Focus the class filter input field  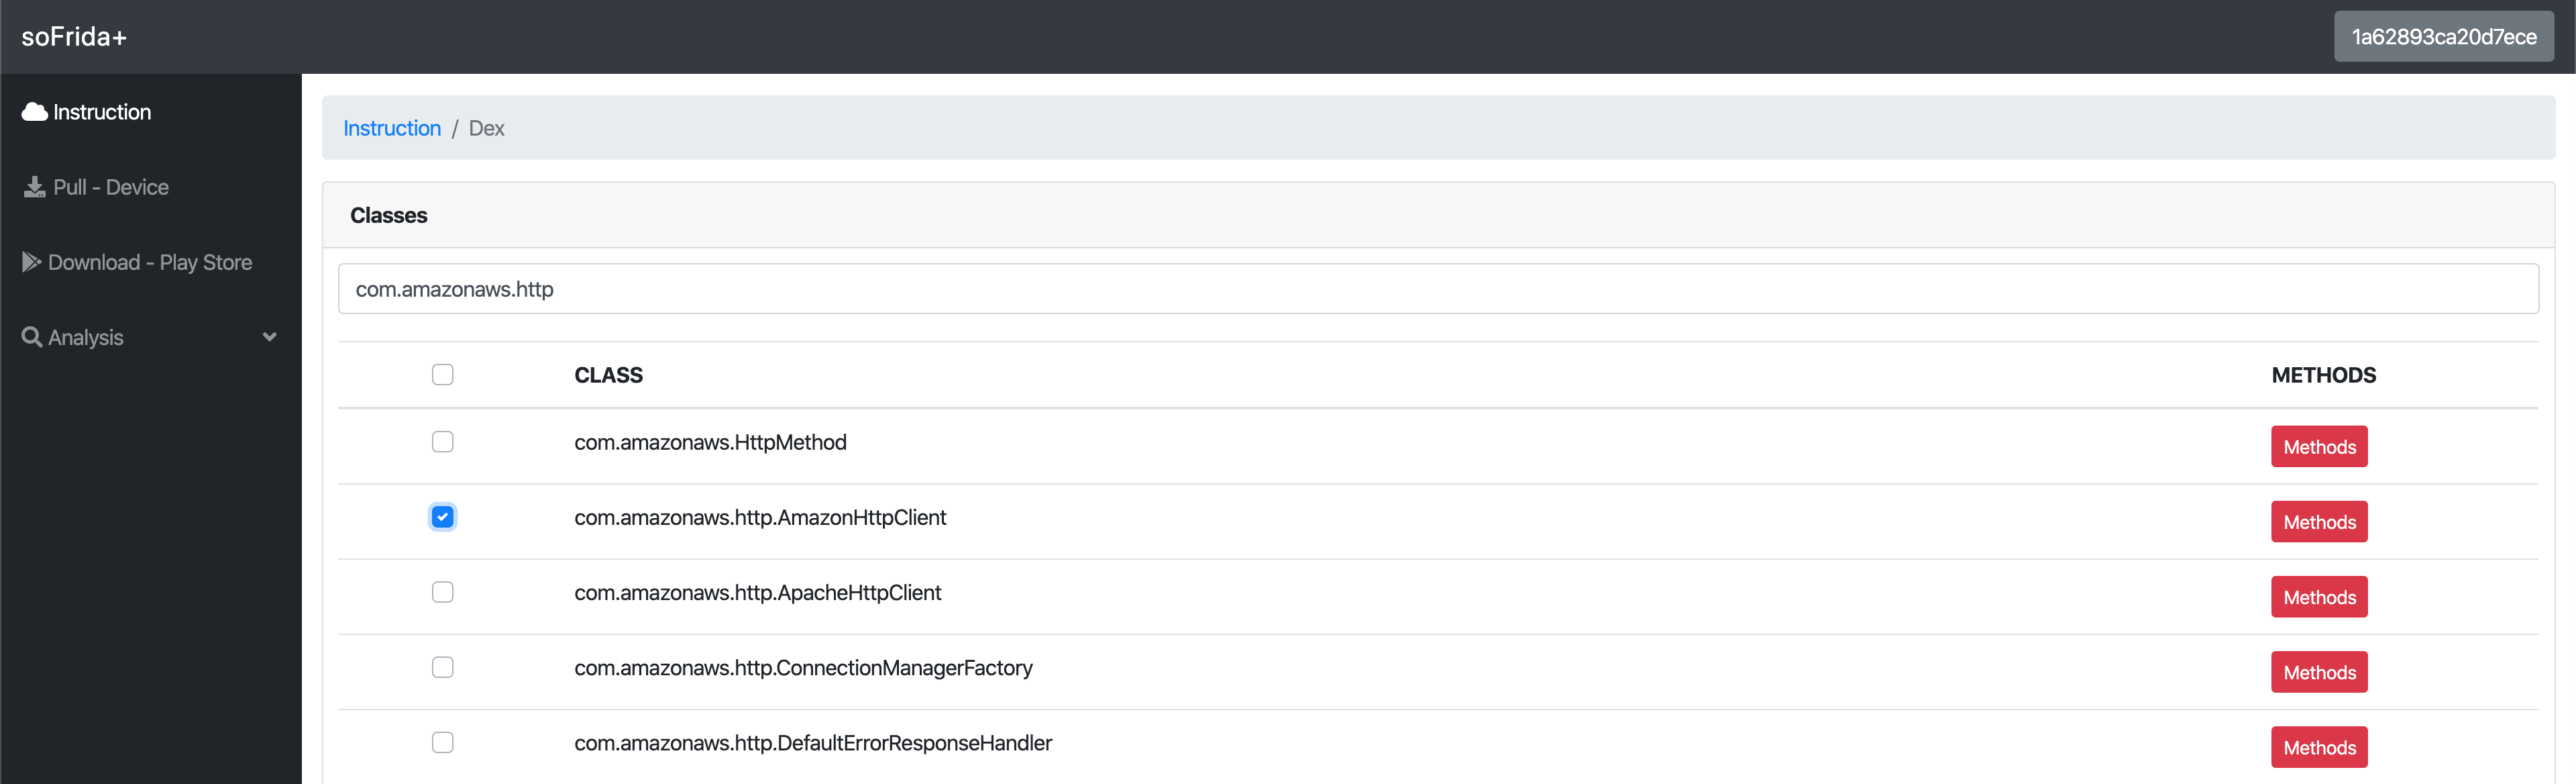coord(1437,289)
